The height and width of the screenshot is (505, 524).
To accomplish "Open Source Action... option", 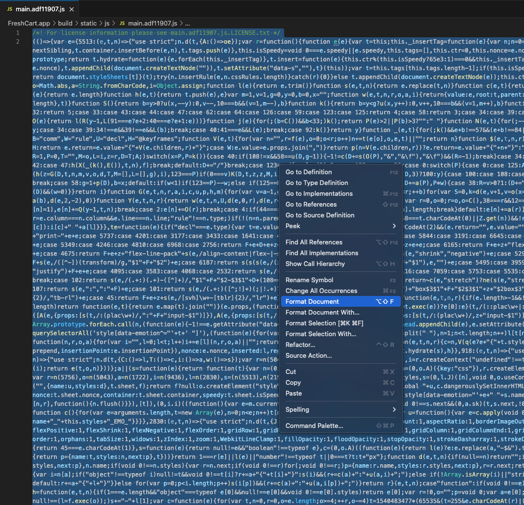I will 341,356.
